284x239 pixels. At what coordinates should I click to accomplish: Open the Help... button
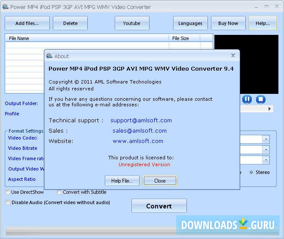tap(263, 23)
